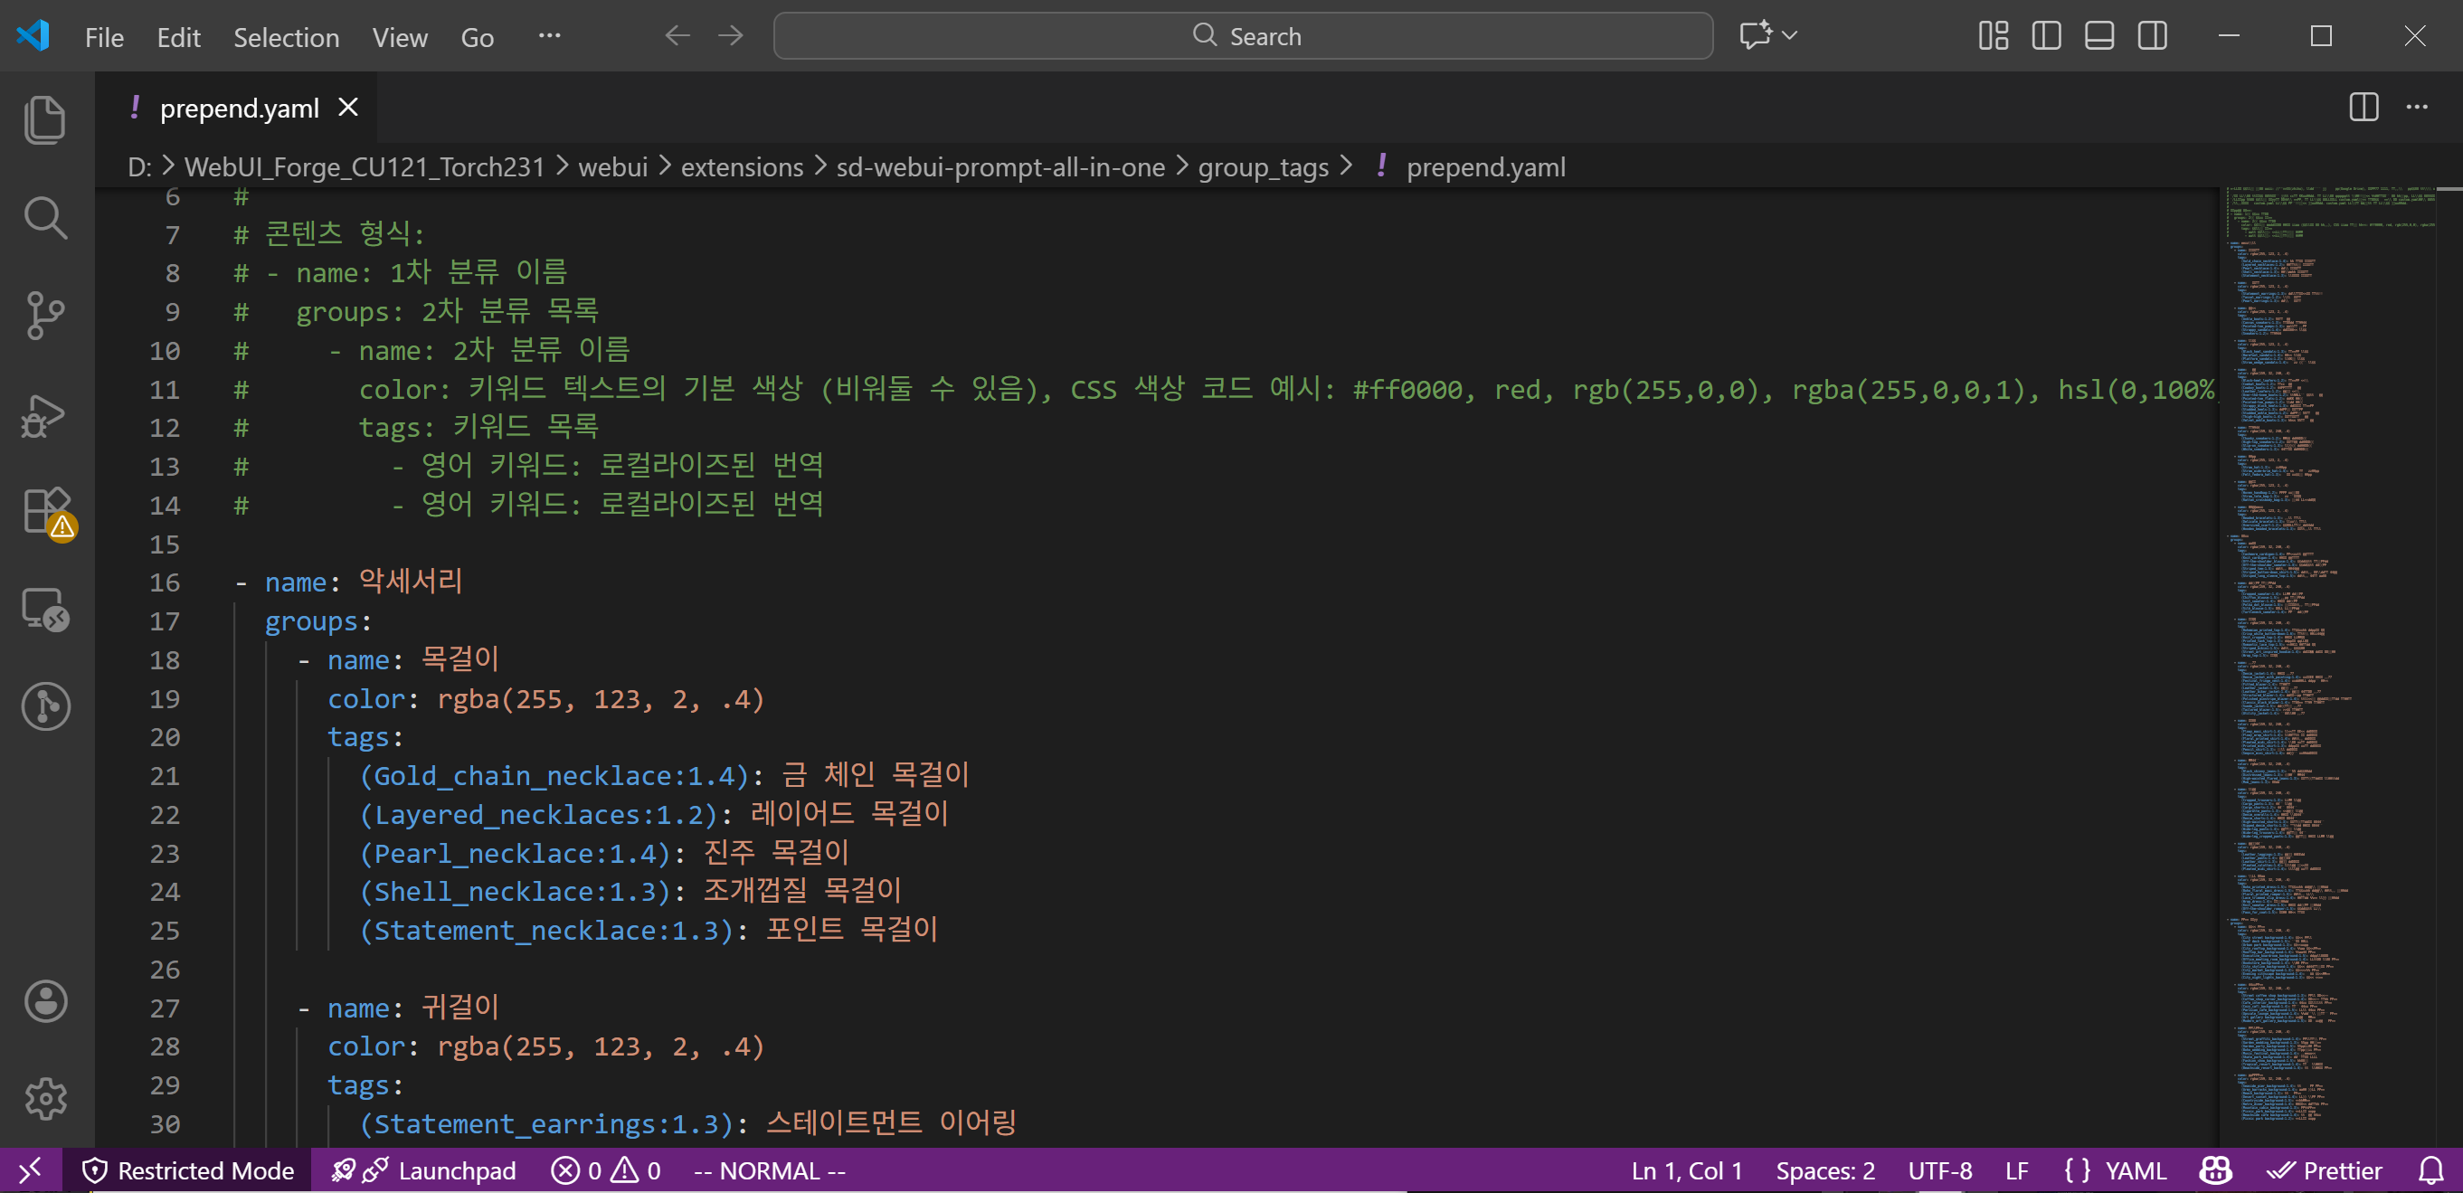Open the Search view in activity bar
Screen dimensions: 2463x1193
[x=45, y=218]
